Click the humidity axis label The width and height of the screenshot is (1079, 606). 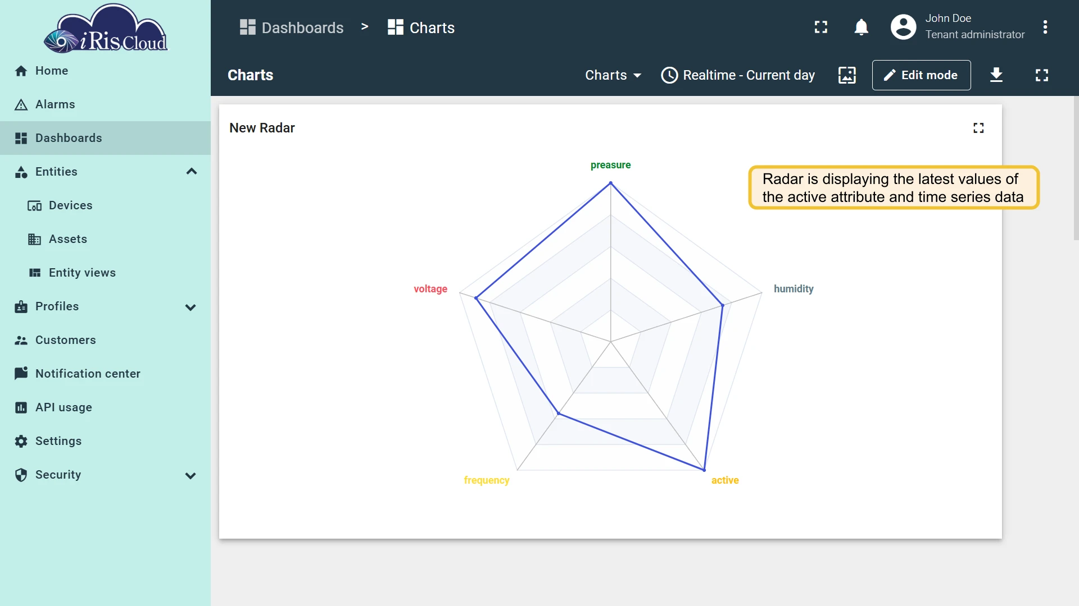[794, 289]
